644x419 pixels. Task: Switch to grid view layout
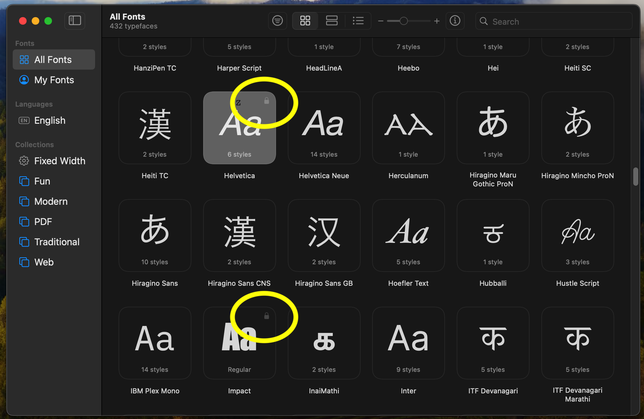tap(305, 21)
